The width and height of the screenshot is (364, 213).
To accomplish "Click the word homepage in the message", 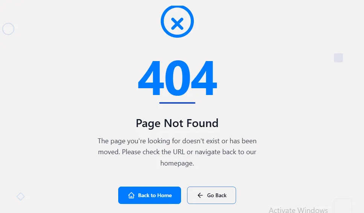I will pos(177,163).
